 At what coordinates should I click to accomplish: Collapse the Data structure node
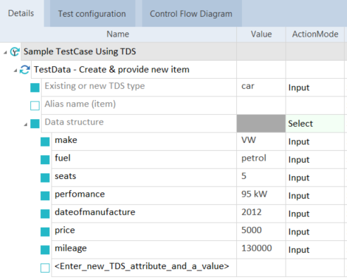(25, 125)
